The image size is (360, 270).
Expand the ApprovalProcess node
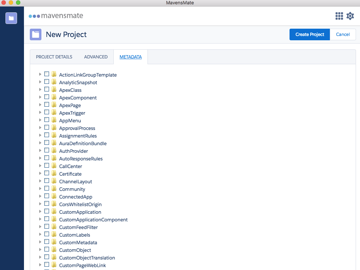point(40,127)
